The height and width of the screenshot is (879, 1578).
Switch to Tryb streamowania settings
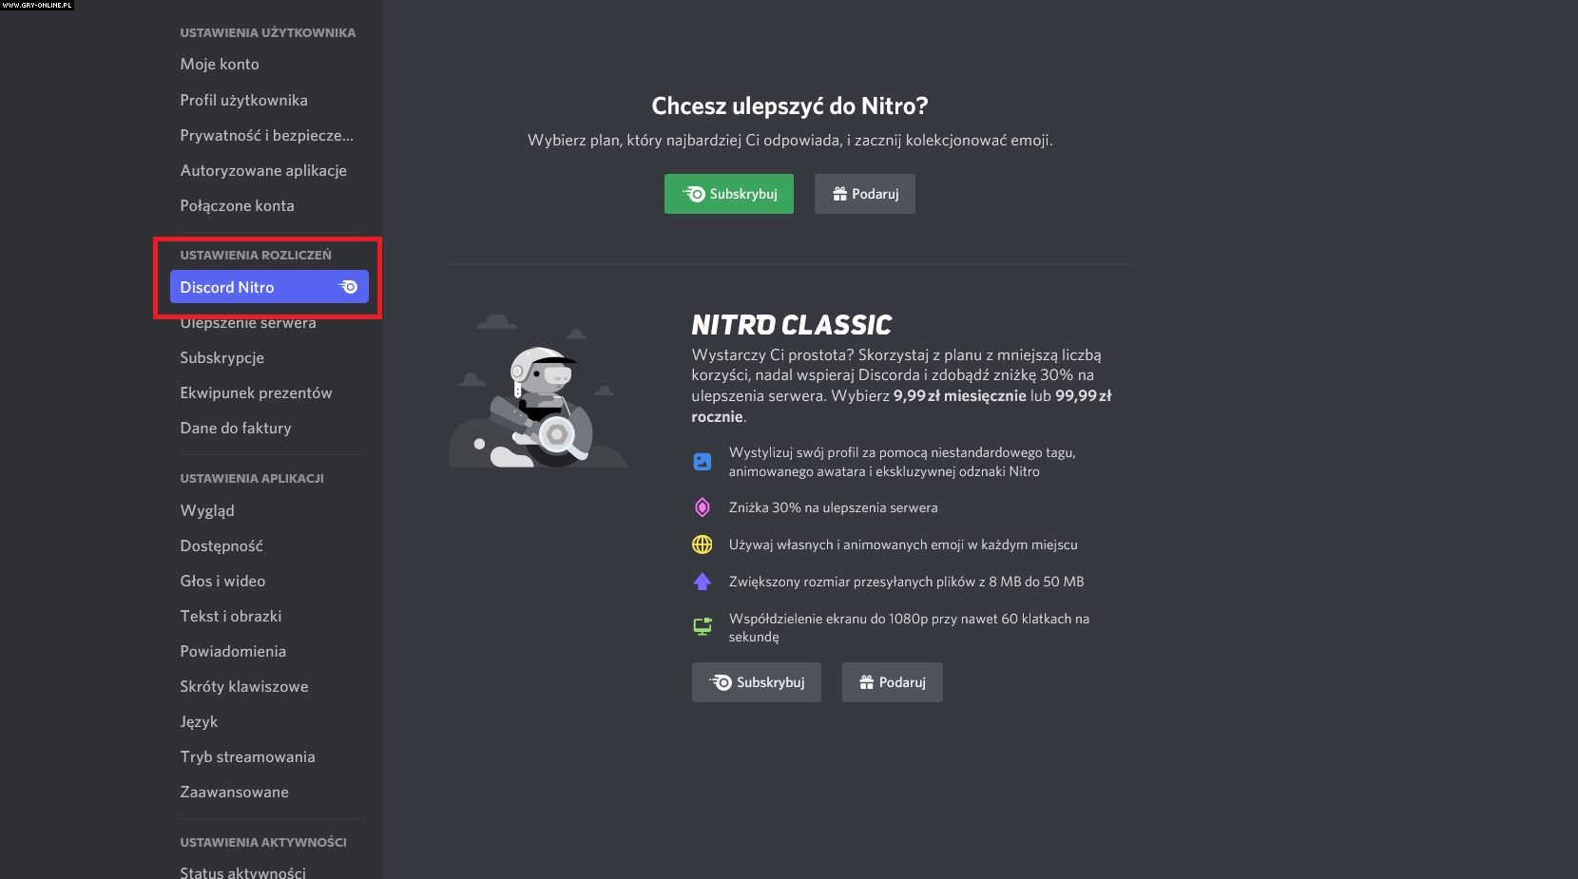click(247, 756)
